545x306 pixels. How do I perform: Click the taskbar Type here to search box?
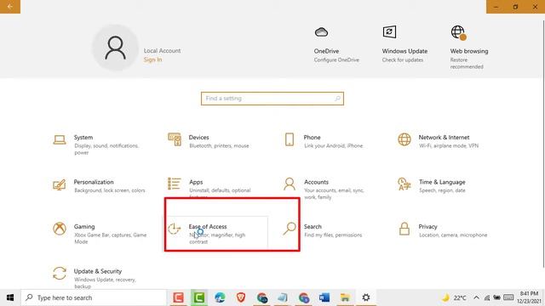[x=94, y=297]
